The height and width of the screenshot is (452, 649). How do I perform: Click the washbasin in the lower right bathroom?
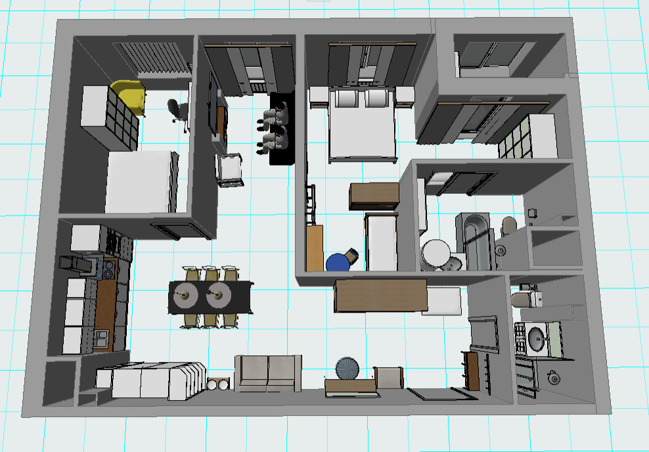pyautogui.click(x=537, y=340)
